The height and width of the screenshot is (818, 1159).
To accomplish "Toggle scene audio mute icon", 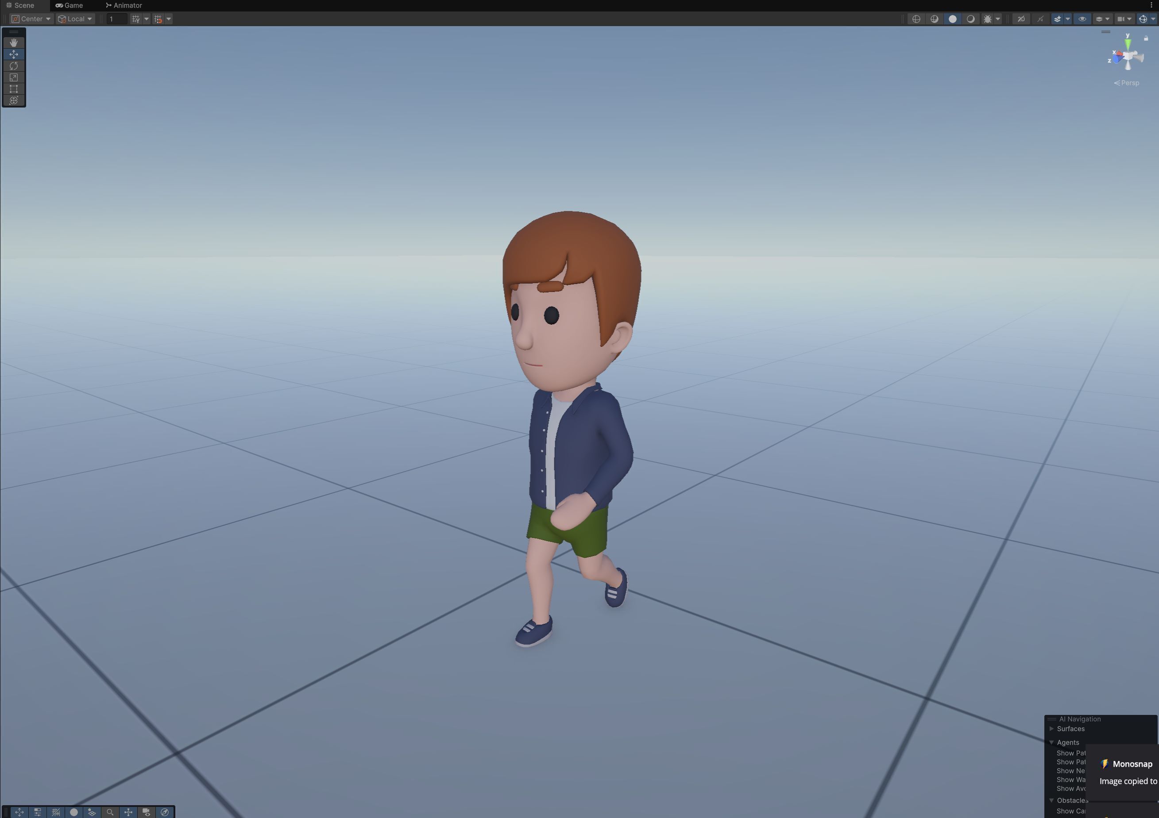I will click(1040, 19).
